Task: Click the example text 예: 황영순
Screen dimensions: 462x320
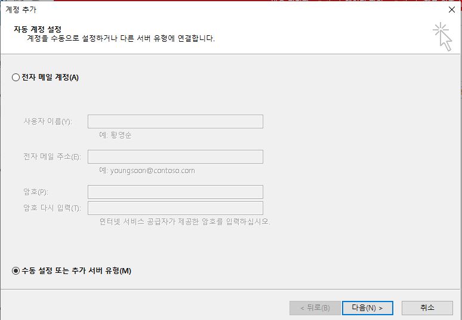Action: coord(116,135)
